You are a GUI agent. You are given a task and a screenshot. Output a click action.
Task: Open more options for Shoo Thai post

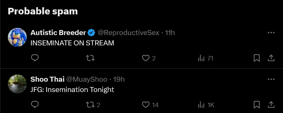coord(271,79)
